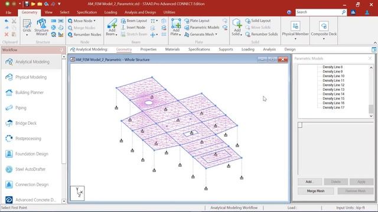Click the Save icon in quick access toolbar
This screenshot has width=378, height=212.
coord(27,4)
